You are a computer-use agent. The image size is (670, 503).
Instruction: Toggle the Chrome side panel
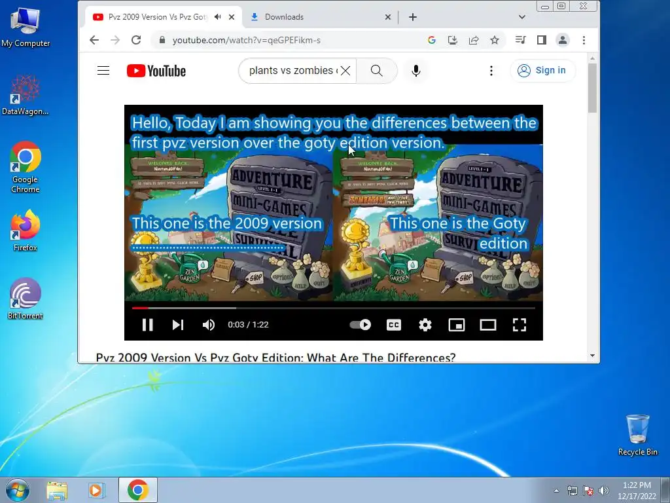coord(541,40)
